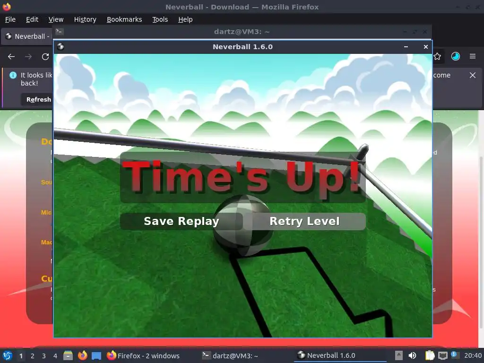
Task: Reload the page in Firefox
Action: coord(45,57)
